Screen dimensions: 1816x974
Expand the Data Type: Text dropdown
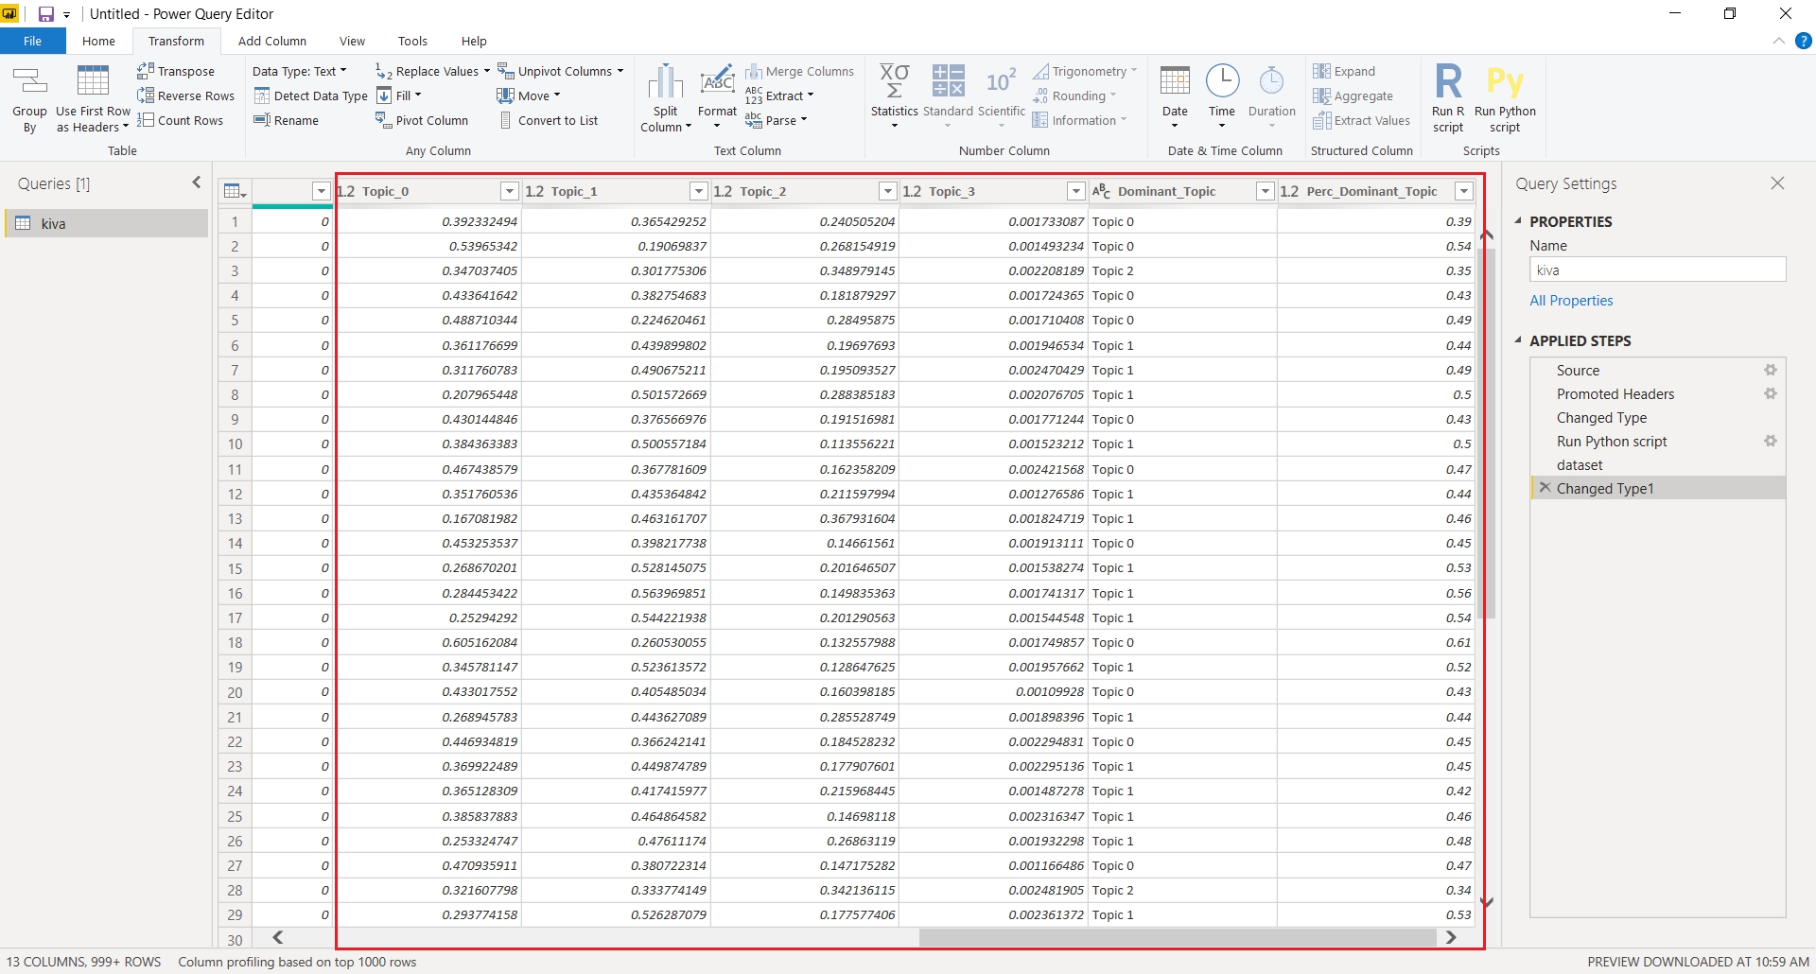[299, 71]
